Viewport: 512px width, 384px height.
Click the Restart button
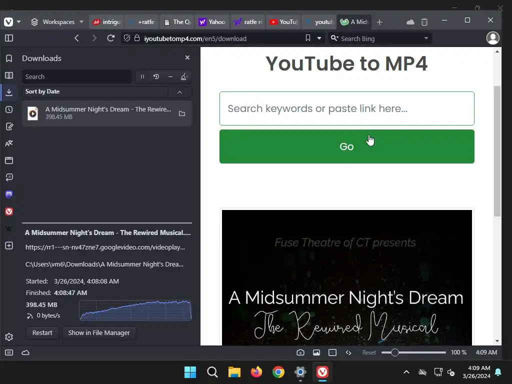[x=42, y=332]
